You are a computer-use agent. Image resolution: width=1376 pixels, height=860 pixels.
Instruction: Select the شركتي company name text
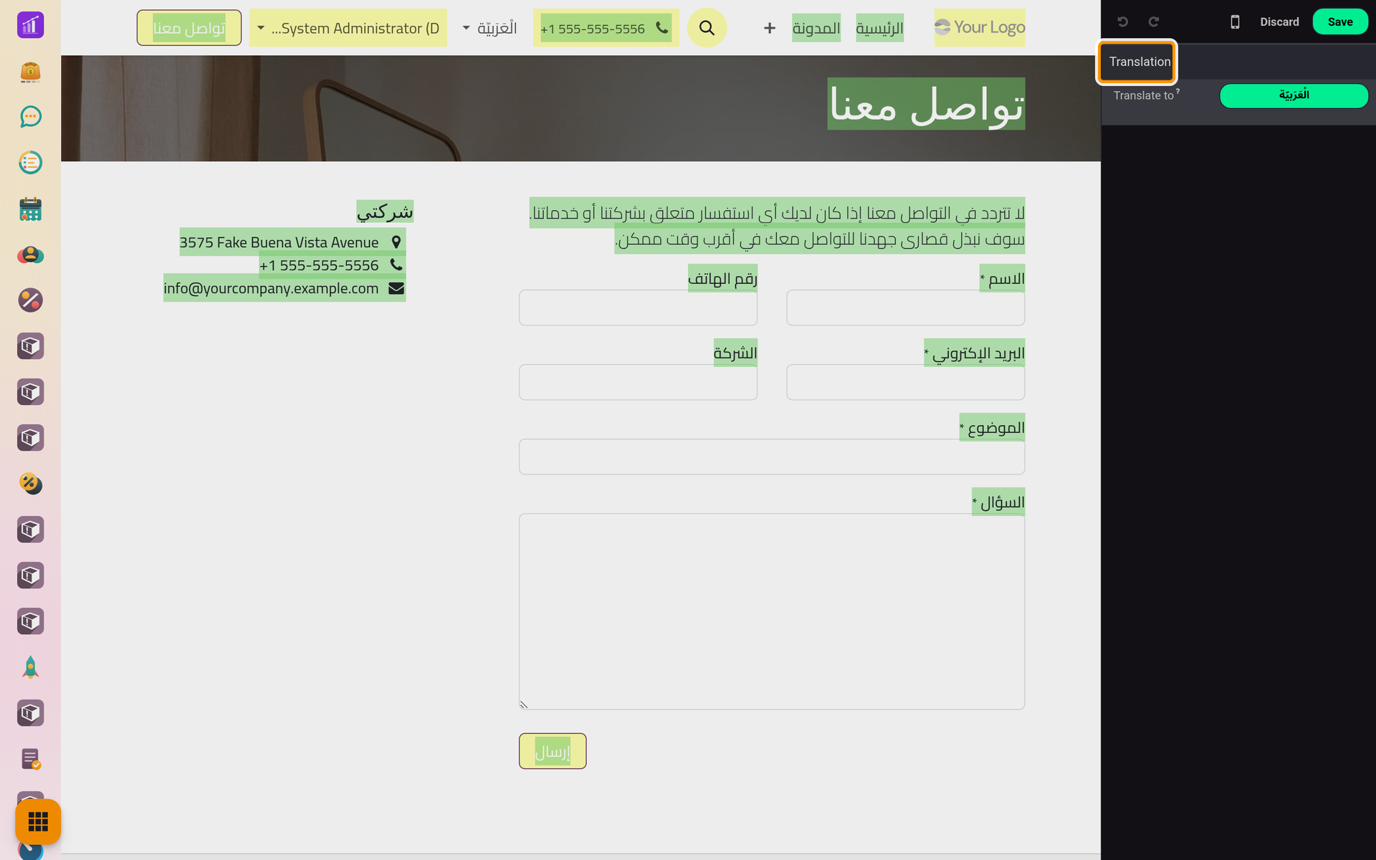coord(385,211)
